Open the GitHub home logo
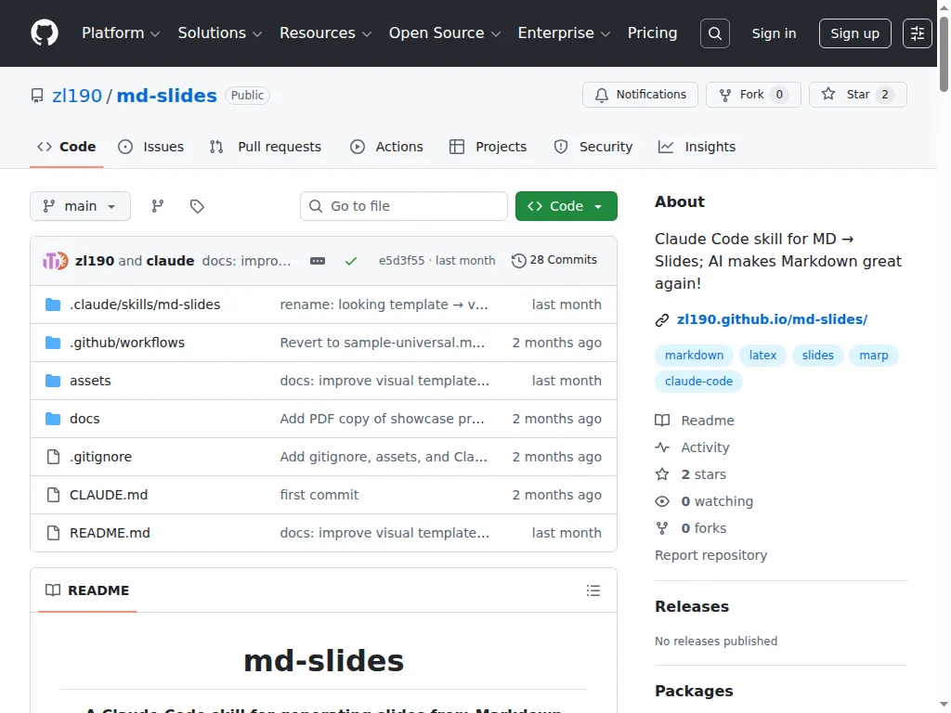This screenshot has width=951, height=713. point(45,32)
